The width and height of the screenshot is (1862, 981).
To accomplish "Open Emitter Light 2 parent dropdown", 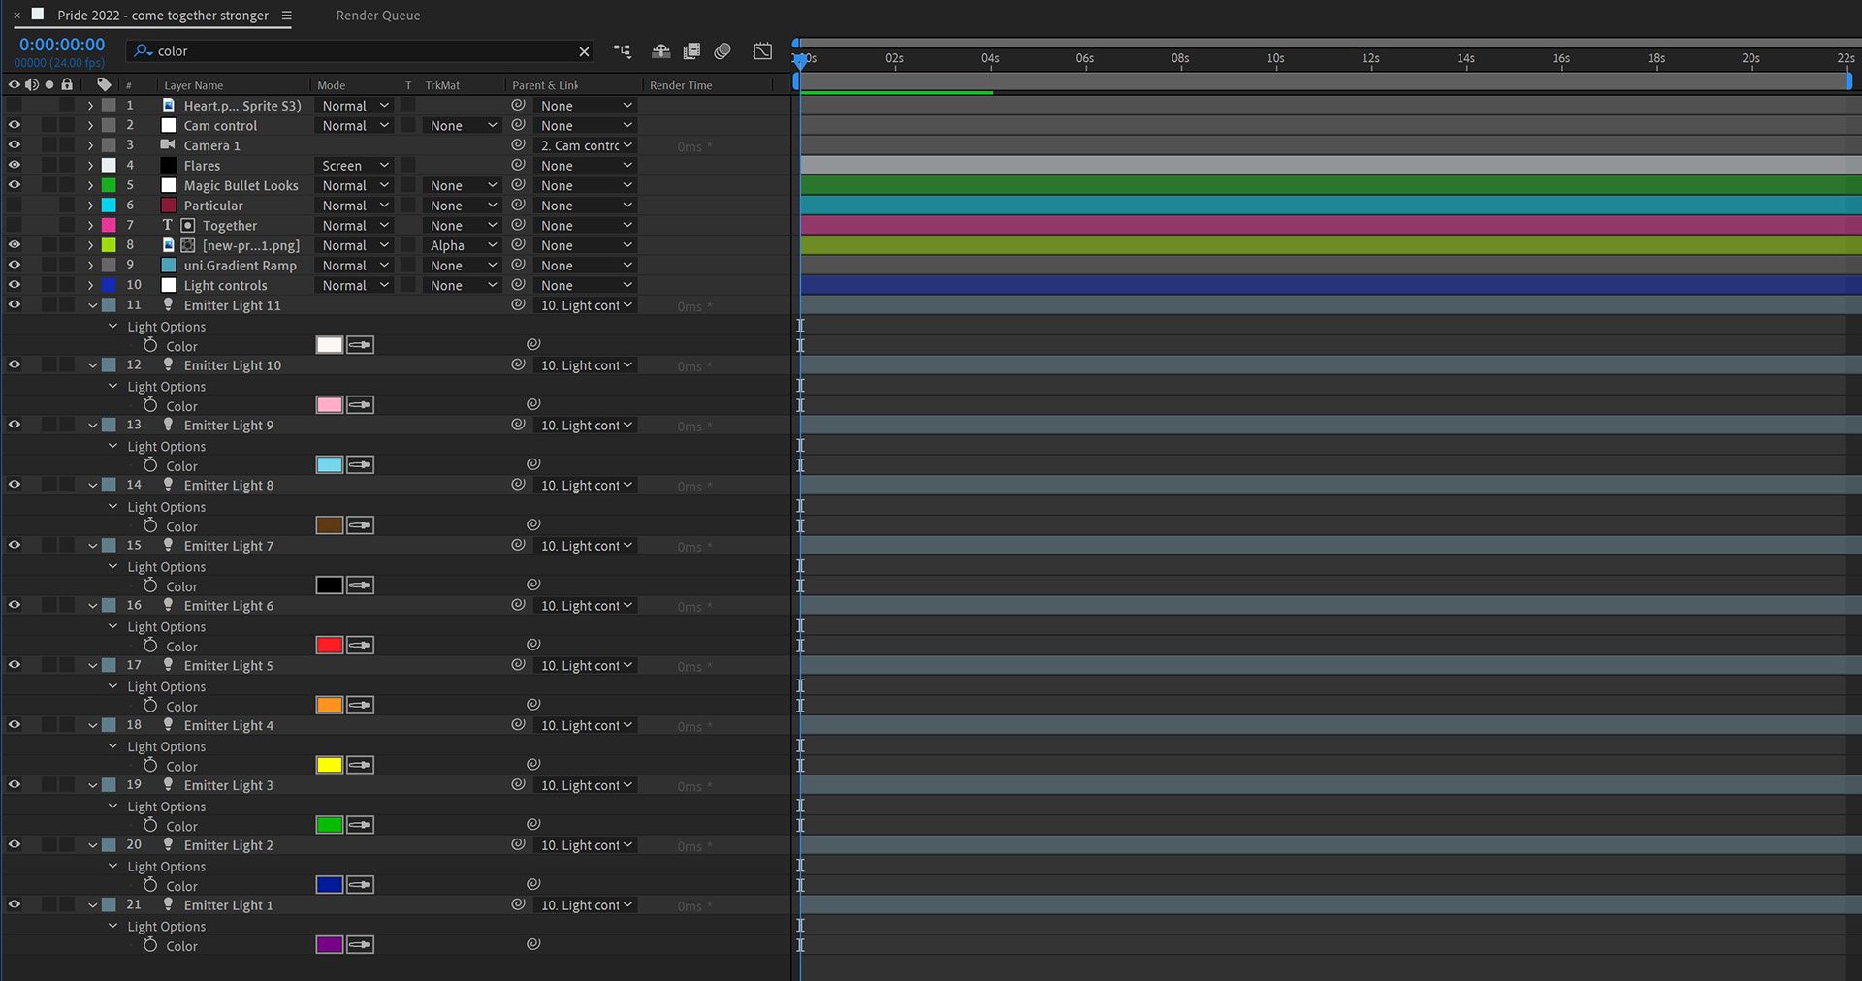I will coord(586,845).
